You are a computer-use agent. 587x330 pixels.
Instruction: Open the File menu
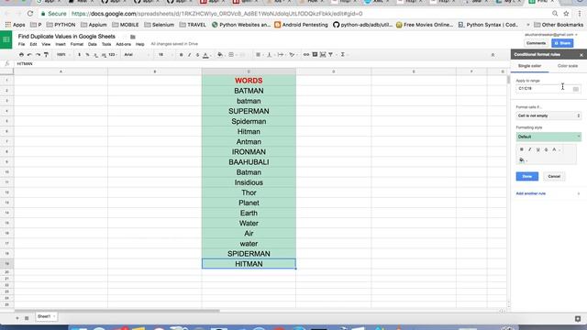[21, 44]
